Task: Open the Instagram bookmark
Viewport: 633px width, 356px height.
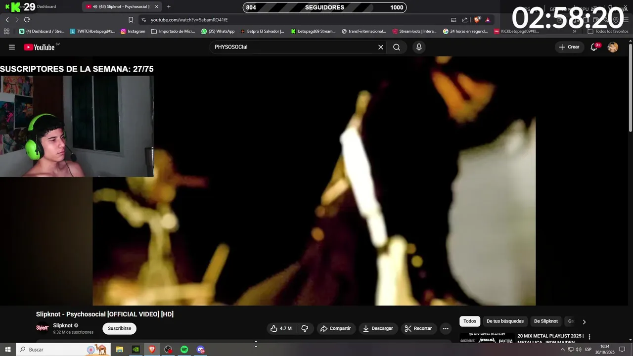Action: [x=133, y=31]
